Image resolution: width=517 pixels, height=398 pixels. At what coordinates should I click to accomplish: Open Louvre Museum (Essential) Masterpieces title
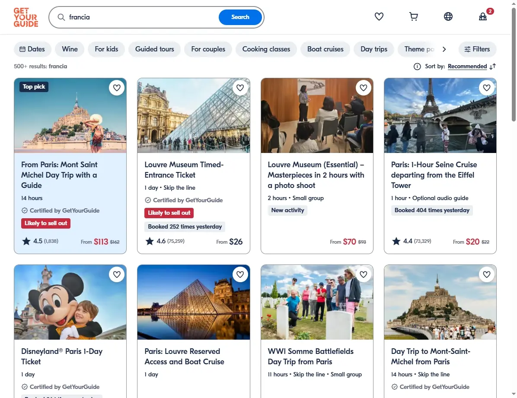point(316,175)
